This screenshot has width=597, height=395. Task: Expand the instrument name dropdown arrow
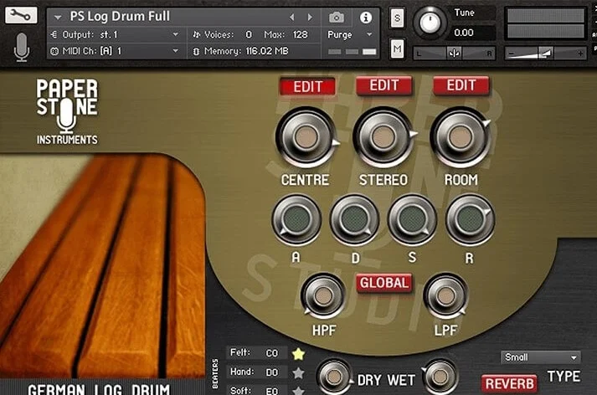[58, 17]
